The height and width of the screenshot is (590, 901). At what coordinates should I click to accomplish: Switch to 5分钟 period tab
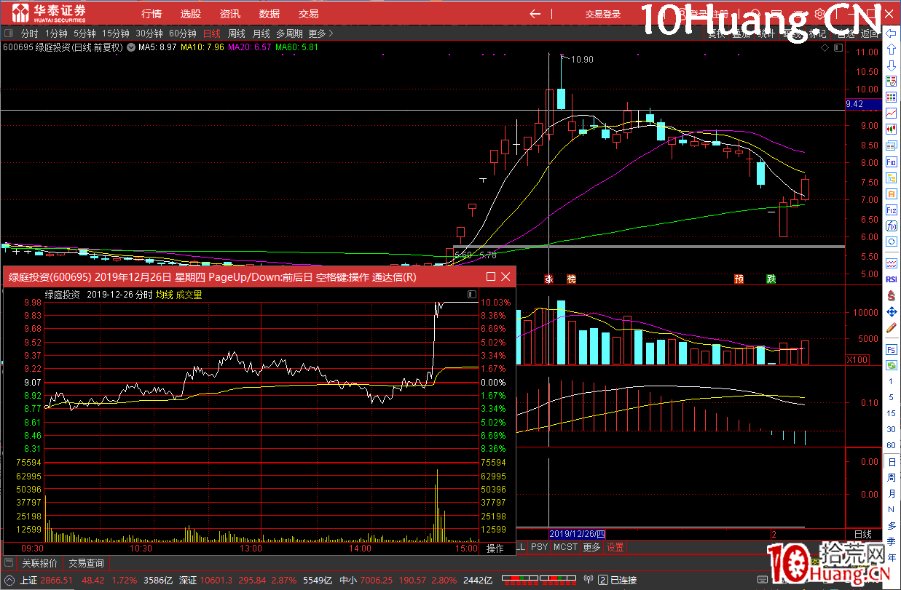click(84, 33)
